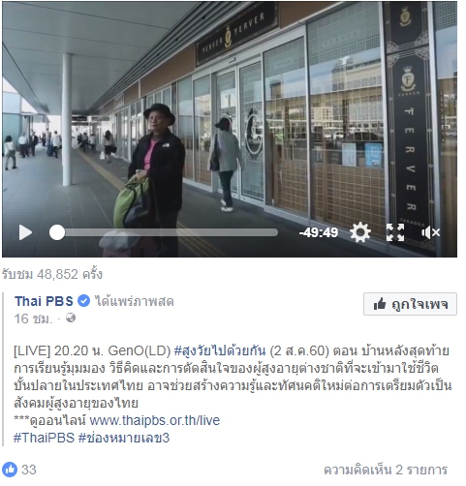Play the Thai PBS video

[x=25, y=232]
